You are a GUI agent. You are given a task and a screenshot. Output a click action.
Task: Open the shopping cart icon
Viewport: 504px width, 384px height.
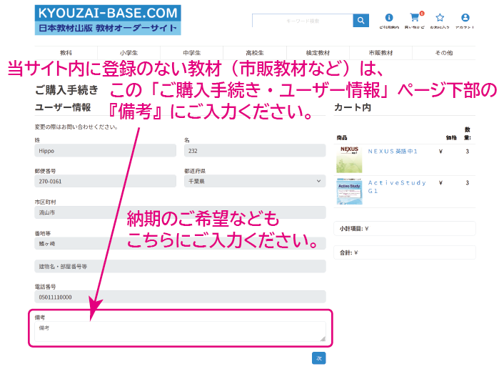(x=414, y=18)
